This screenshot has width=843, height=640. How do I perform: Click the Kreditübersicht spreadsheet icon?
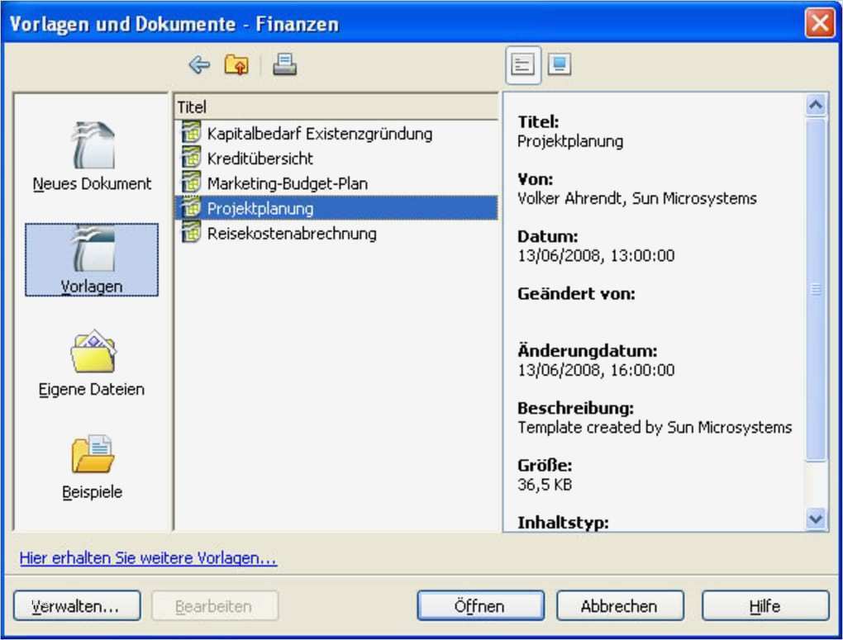tap(191, 158)
